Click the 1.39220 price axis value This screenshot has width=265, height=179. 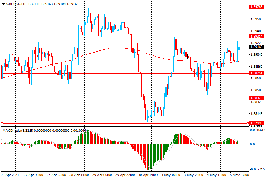point(257,43)
